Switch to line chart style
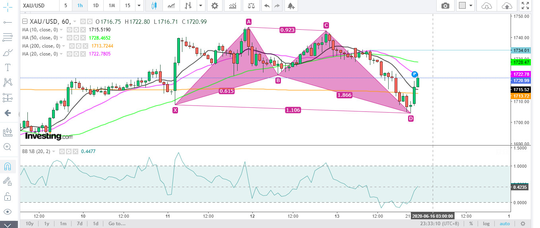 172,6
